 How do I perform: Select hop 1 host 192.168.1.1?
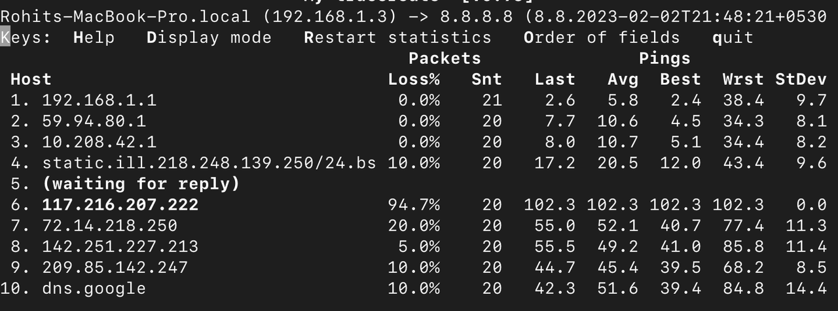coord(100,101)
